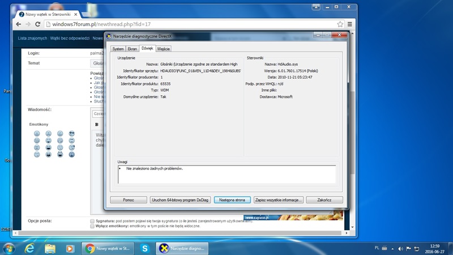Insert the third emoticon in the top row

[60, 134]
